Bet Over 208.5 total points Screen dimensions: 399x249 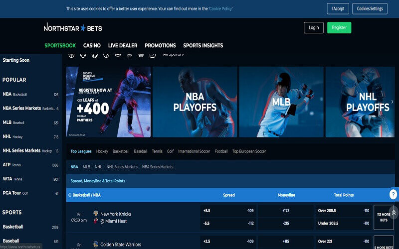tap(344, 211)
